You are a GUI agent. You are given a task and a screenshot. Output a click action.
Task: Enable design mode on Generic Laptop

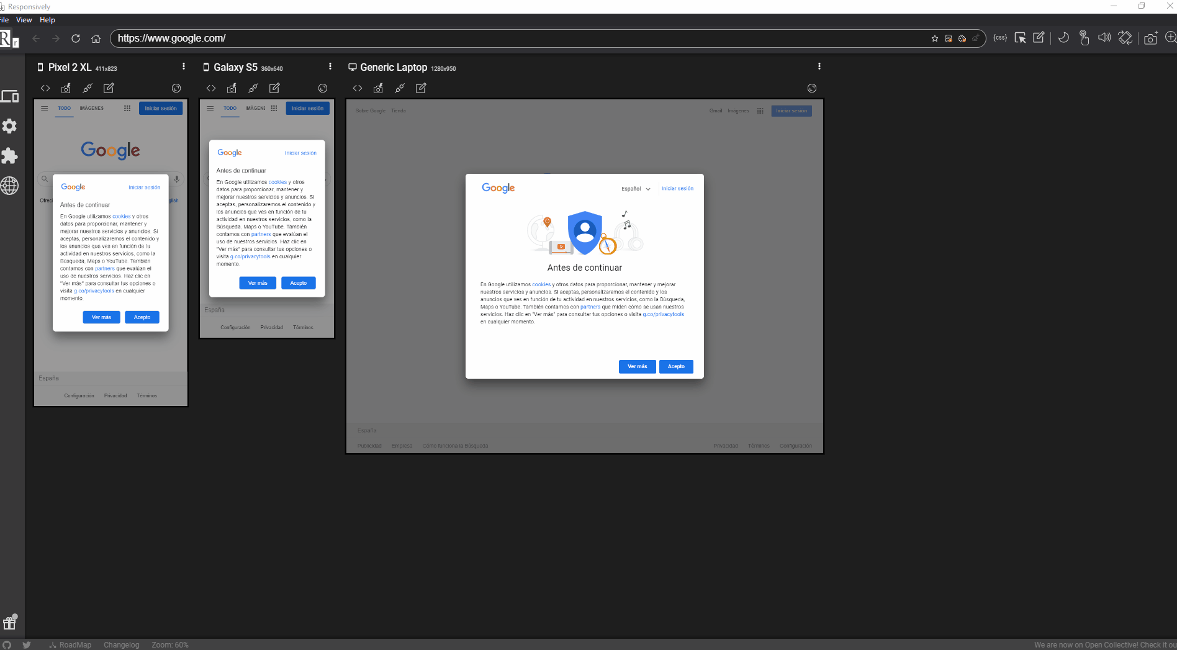pyautogui.click(x=421, y=88)
